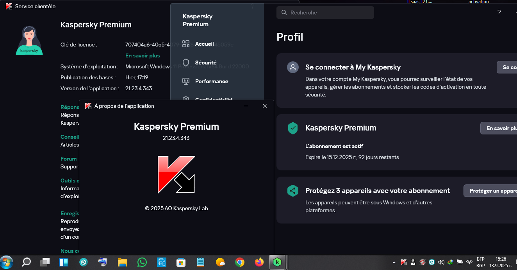The height and width of the screenshot is (270, 517).
Task: Click the Hier, 17:19 publication value
Action: 137,77
